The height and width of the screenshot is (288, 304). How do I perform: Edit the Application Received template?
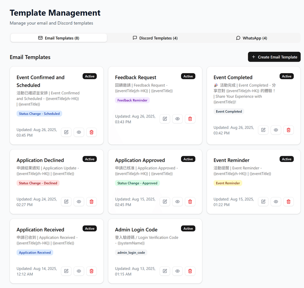(x=66, y=271)
